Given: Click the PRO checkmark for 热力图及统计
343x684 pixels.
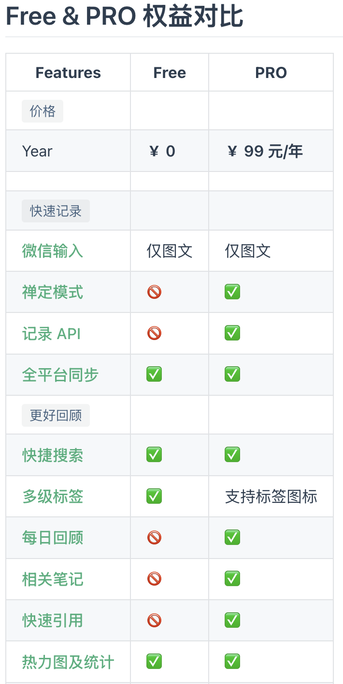Looking at the screenshot, I should click(232, 662).
